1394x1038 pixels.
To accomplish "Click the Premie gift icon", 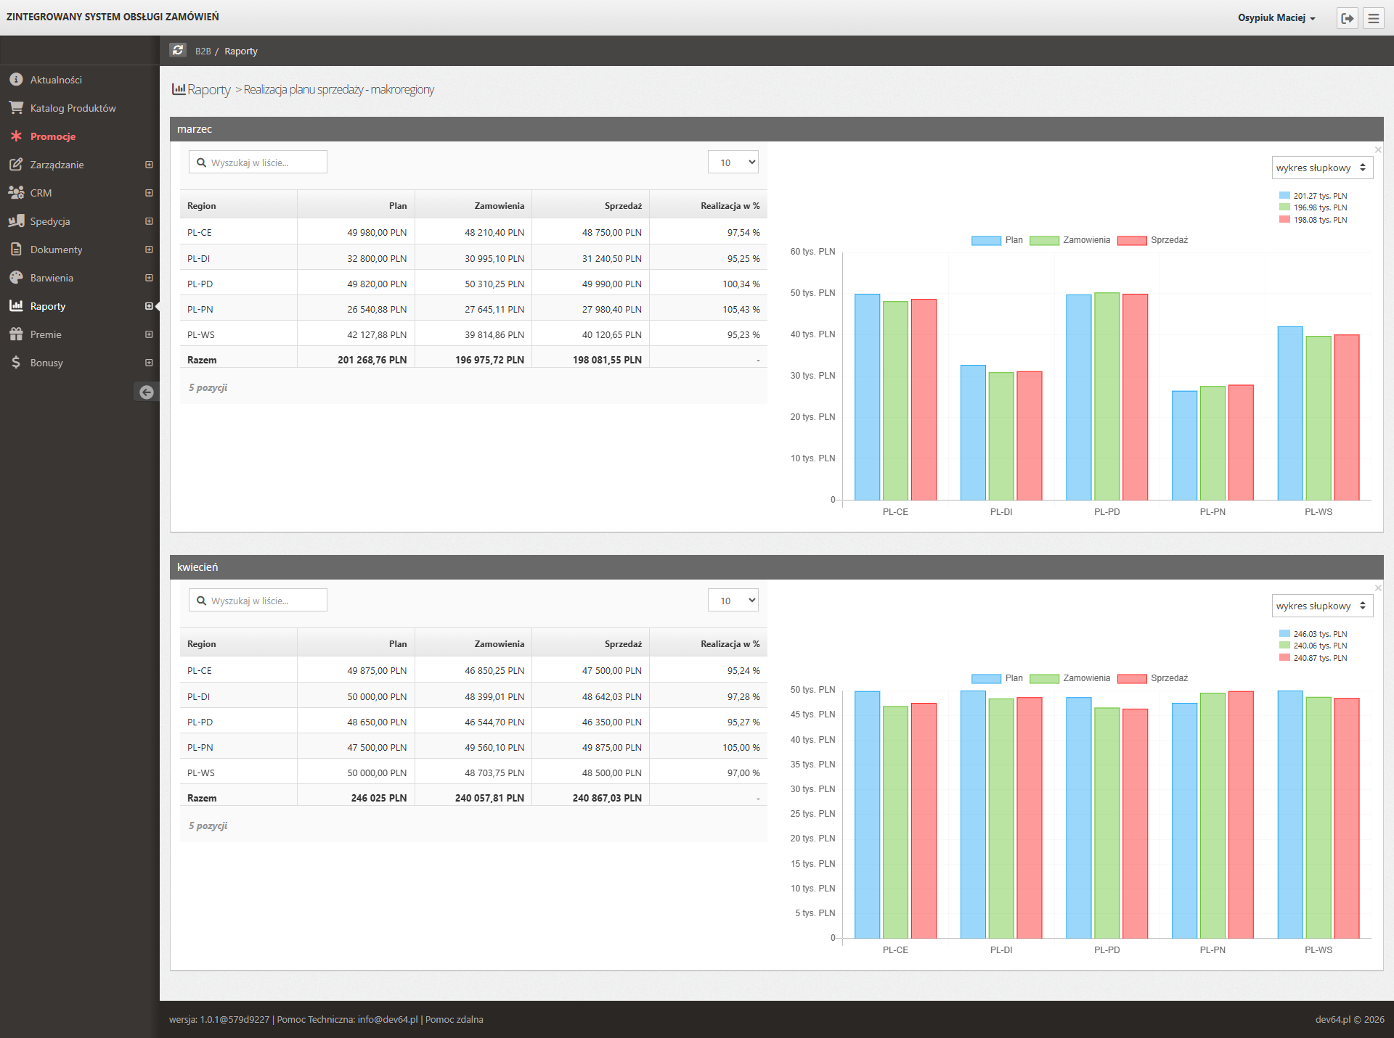I will click(16, 334).
